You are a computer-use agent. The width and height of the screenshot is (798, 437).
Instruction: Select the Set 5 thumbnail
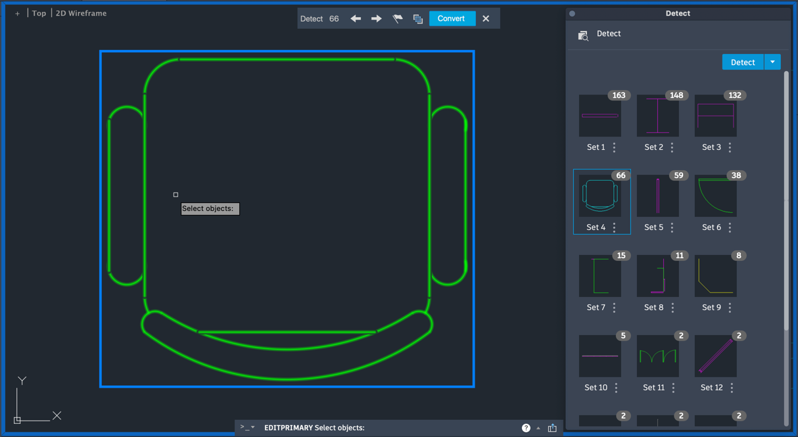(x=658, y=196)
